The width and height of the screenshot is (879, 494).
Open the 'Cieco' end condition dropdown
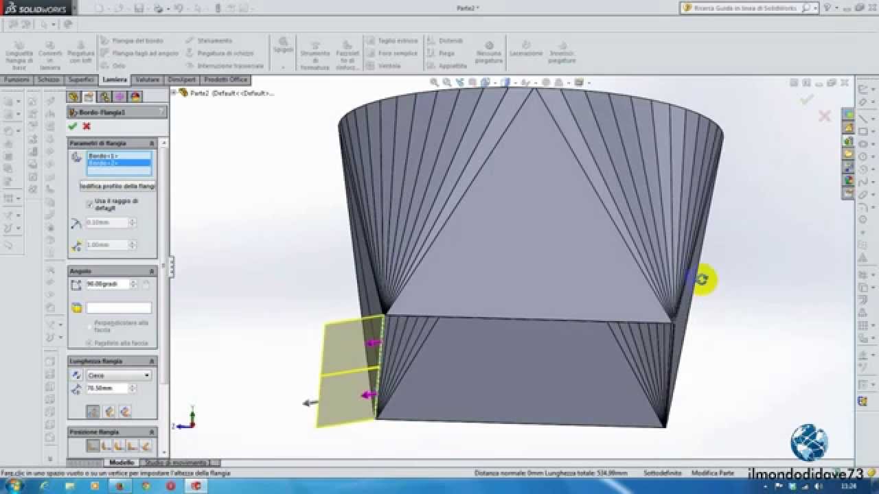[118, 375]
